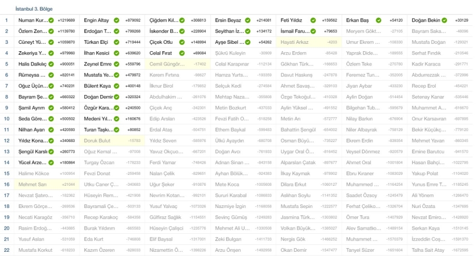Click the green check in the +308813 row
This screenshot has width=476, height=256.
point(182,20)
